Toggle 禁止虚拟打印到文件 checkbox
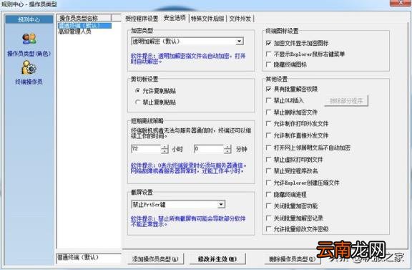Image resolution: width=412 pixels, height=270 pixels. point(268,160)
